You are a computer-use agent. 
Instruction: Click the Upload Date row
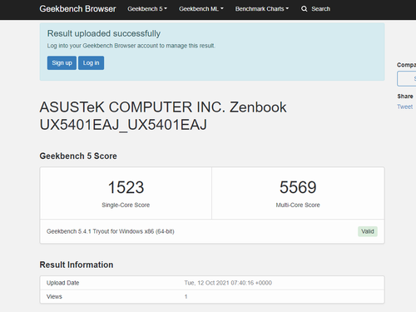tap(212, 283)
